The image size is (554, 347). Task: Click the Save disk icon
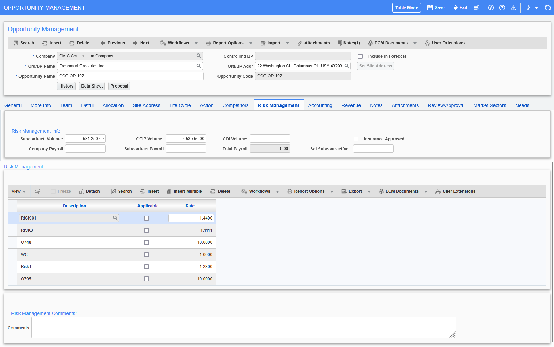click(430, 8)
